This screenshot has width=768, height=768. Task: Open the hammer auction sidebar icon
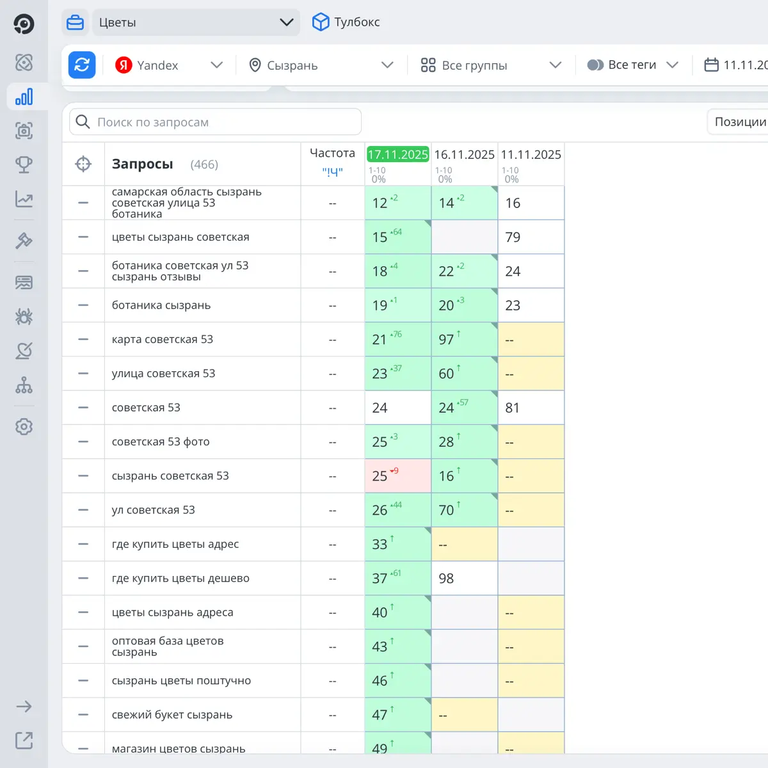pos(24,241)
